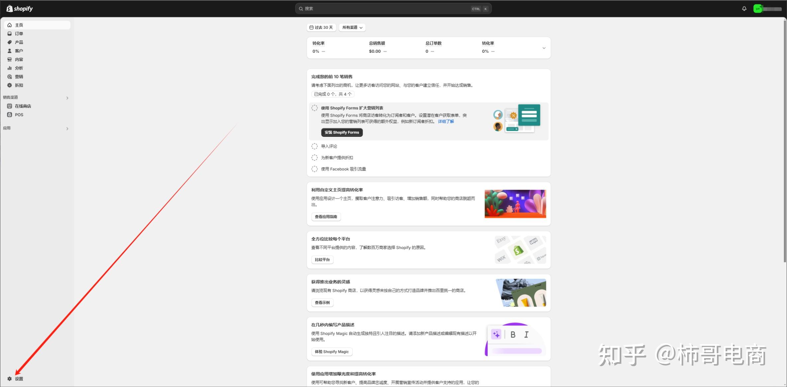Expand the 应用 section chevron
Screen dimensions: 787x387
tap(67, 129)
